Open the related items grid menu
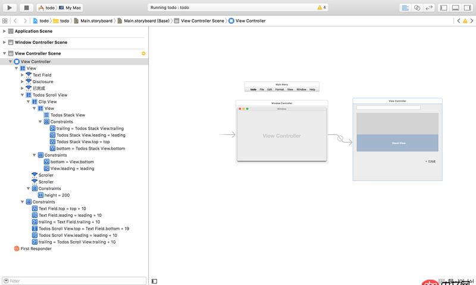This screenshot has height=285, width=476. (x=5, y=21)
